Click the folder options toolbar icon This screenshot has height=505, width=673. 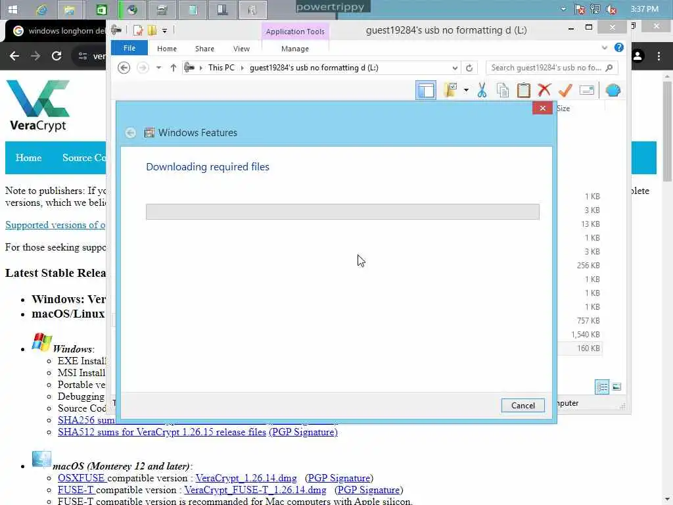point(451,90)
